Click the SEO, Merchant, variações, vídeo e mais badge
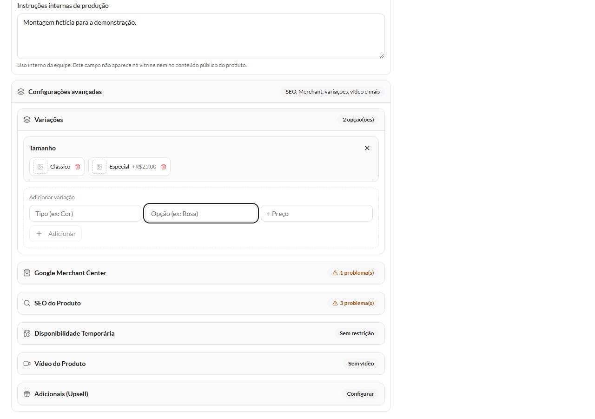Screen dimensions: 595x419 [333, 92]
